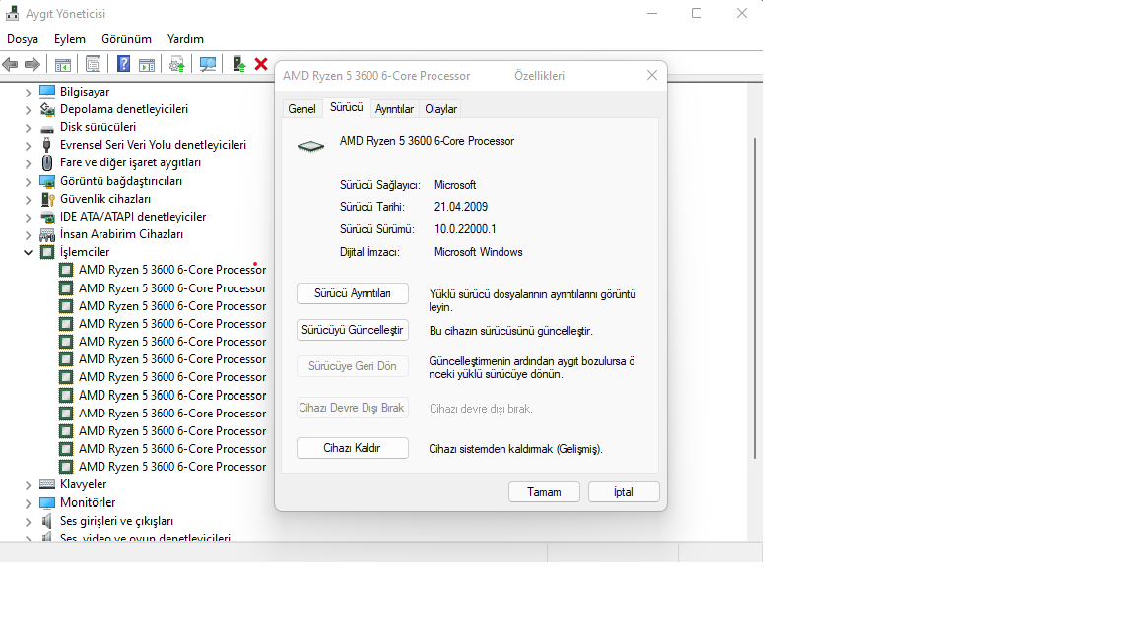Expand Fare ve diğer işaret aygıtları
The height and width of the screenshot is (638, 1135).
(x=28, y=163)
